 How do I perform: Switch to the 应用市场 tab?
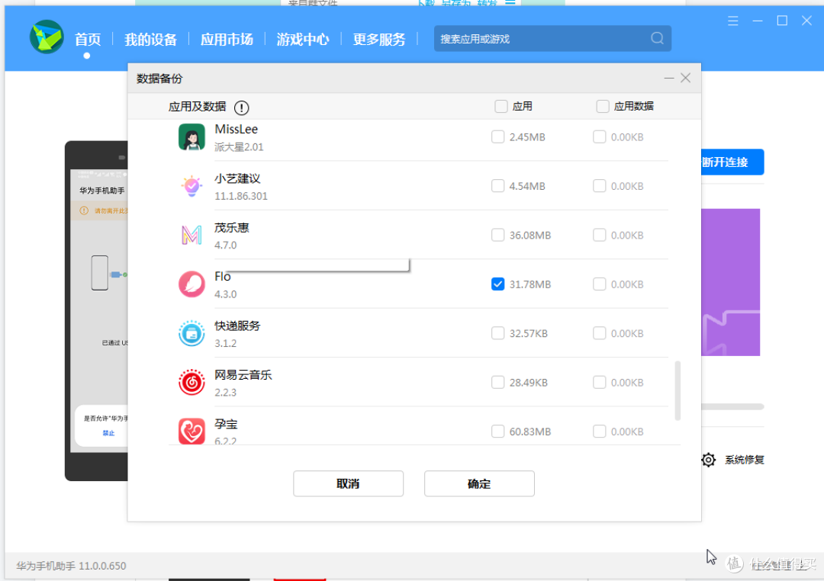coord(227,40)
